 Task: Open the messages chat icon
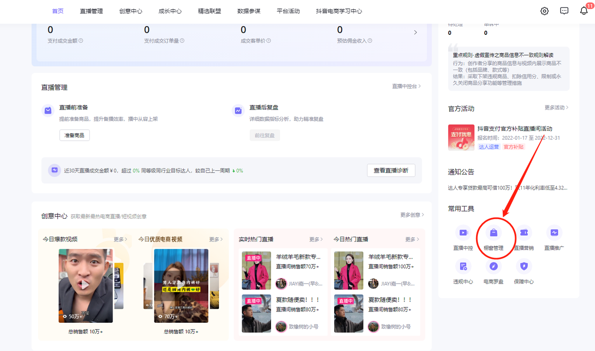(564, 11)
